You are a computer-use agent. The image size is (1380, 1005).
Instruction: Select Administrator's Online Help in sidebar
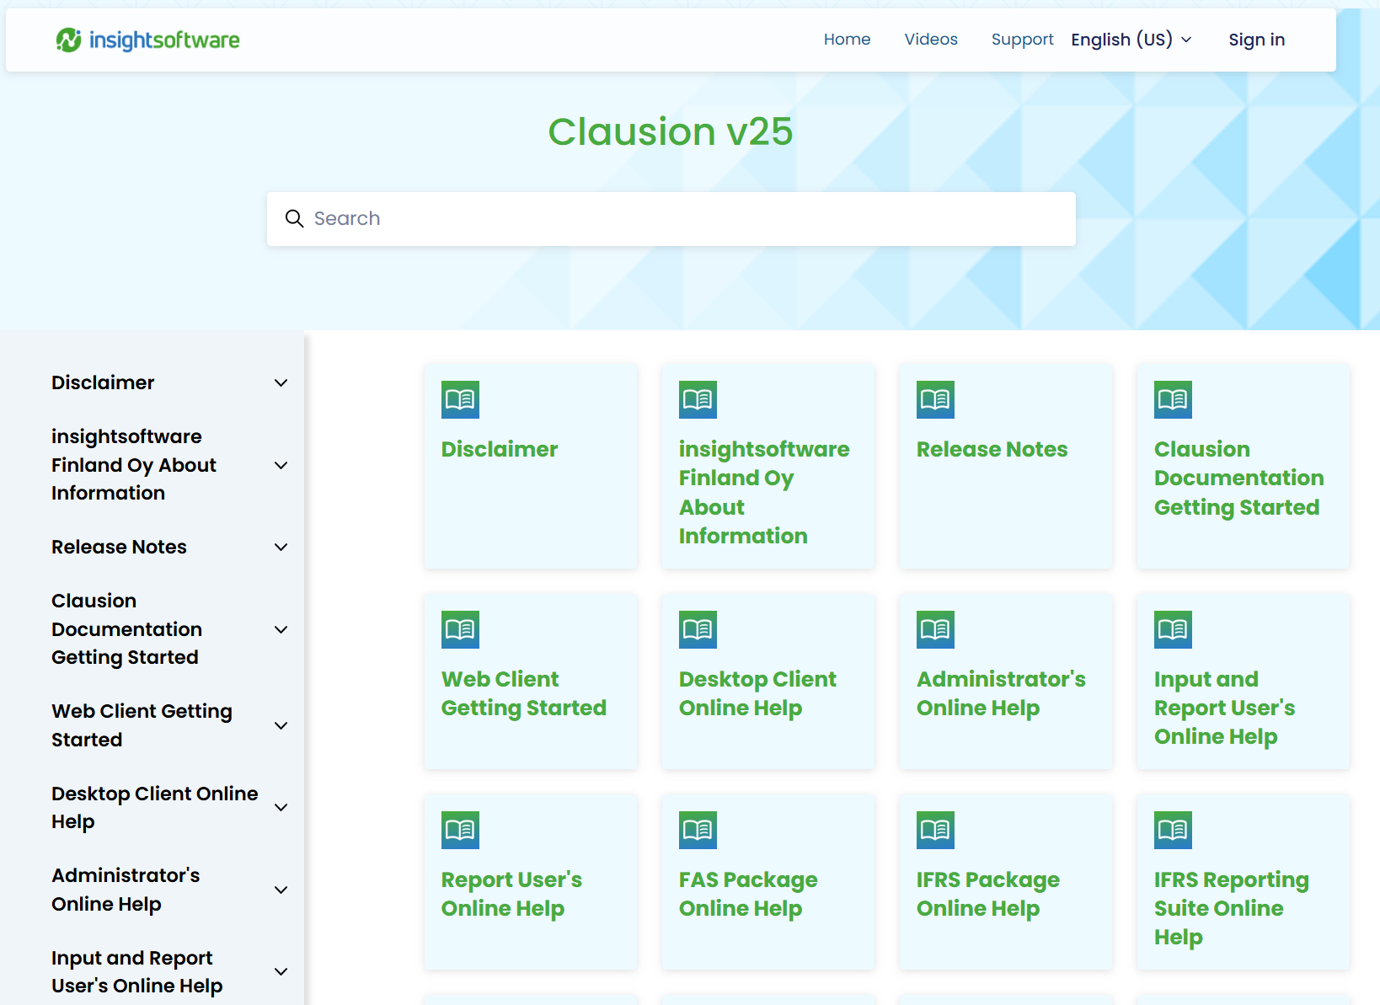click(126, 890)
